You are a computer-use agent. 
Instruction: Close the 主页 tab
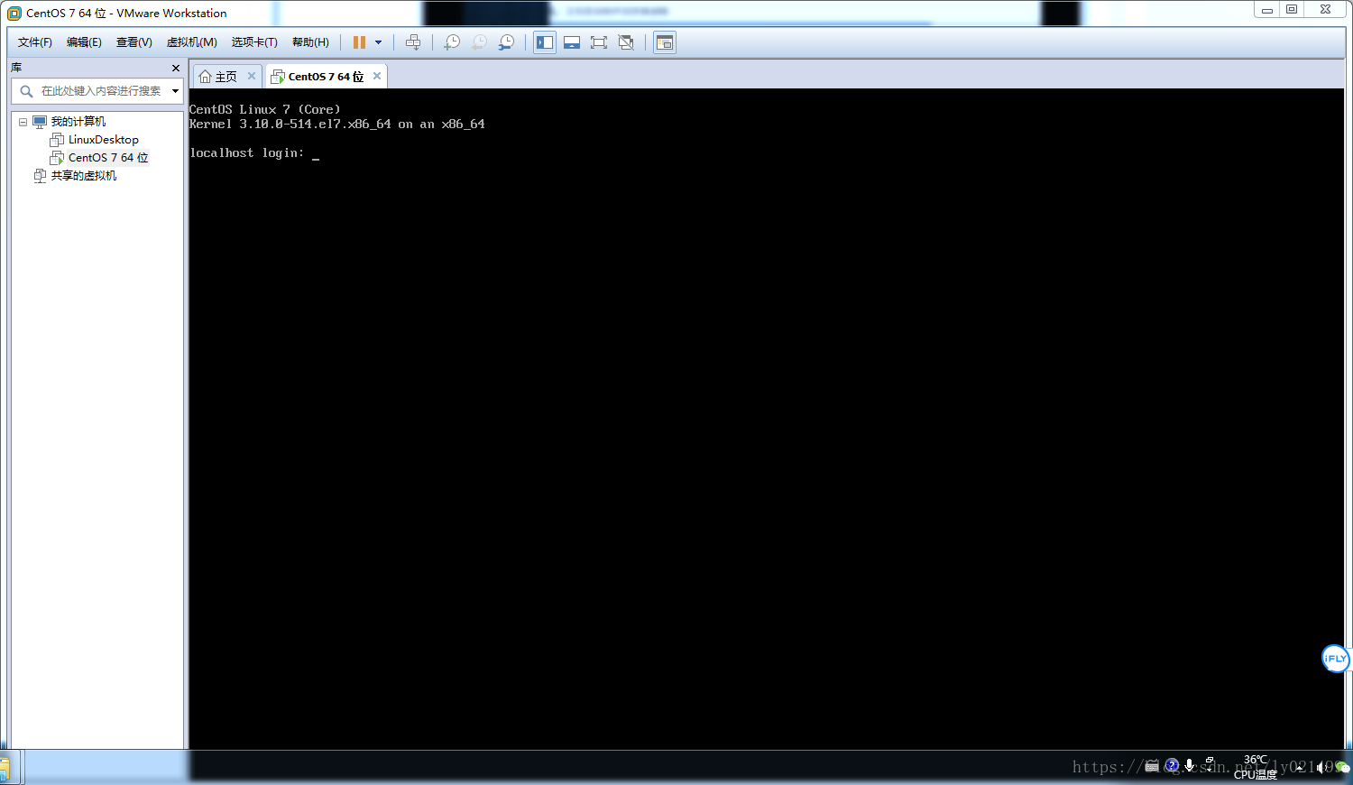(252, 77)
